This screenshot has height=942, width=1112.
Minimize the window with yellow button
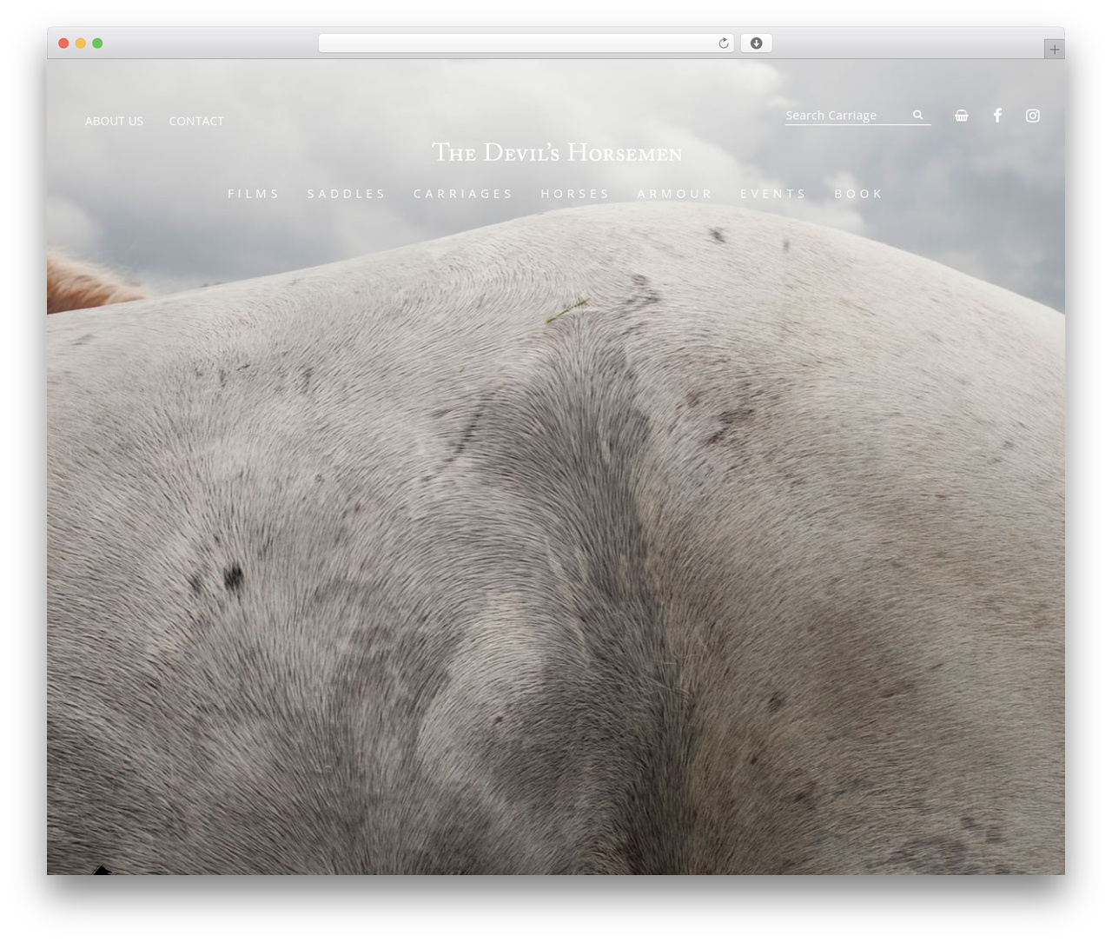(81, 43)
